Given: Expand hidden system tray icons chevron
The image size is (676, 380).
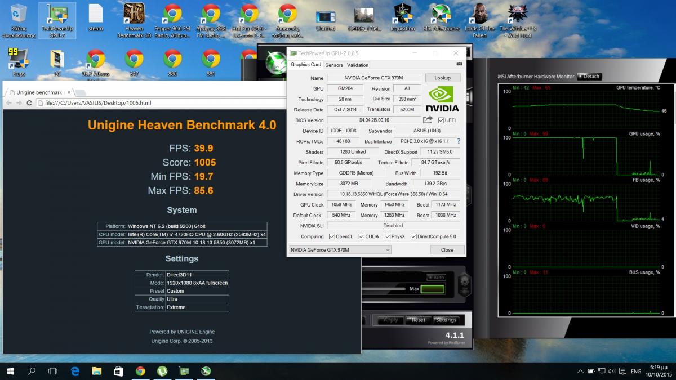Looking at the screenshot, I should pos(581,372).
